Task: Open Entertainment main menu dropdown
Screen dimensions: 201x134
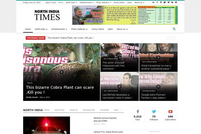Action: pos(59,29)
